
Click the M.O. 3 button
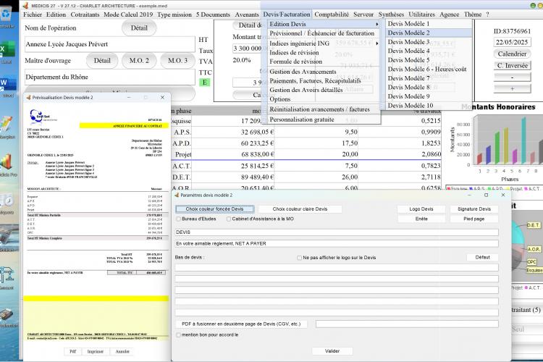[177, 61]
